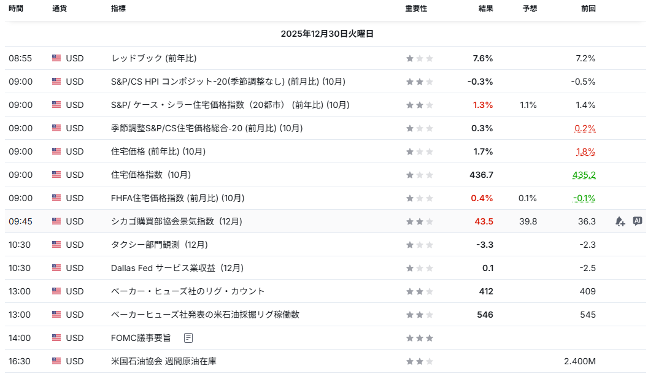Open the タクシー部門観測 (12月) indicator
The height and width of the screenshot is (379, 656).
point(159,245)
